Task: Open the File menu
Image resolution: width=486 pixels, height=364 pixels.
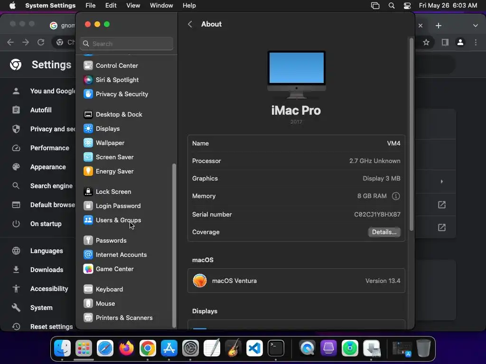Action: coord(91,6)
